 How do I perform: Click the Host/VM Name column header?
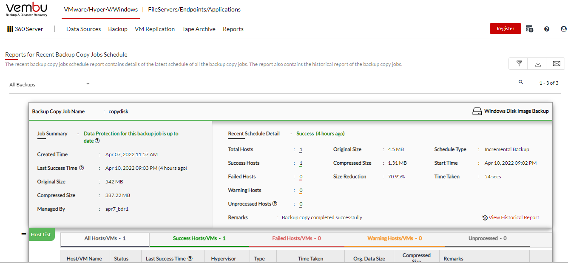84,258
